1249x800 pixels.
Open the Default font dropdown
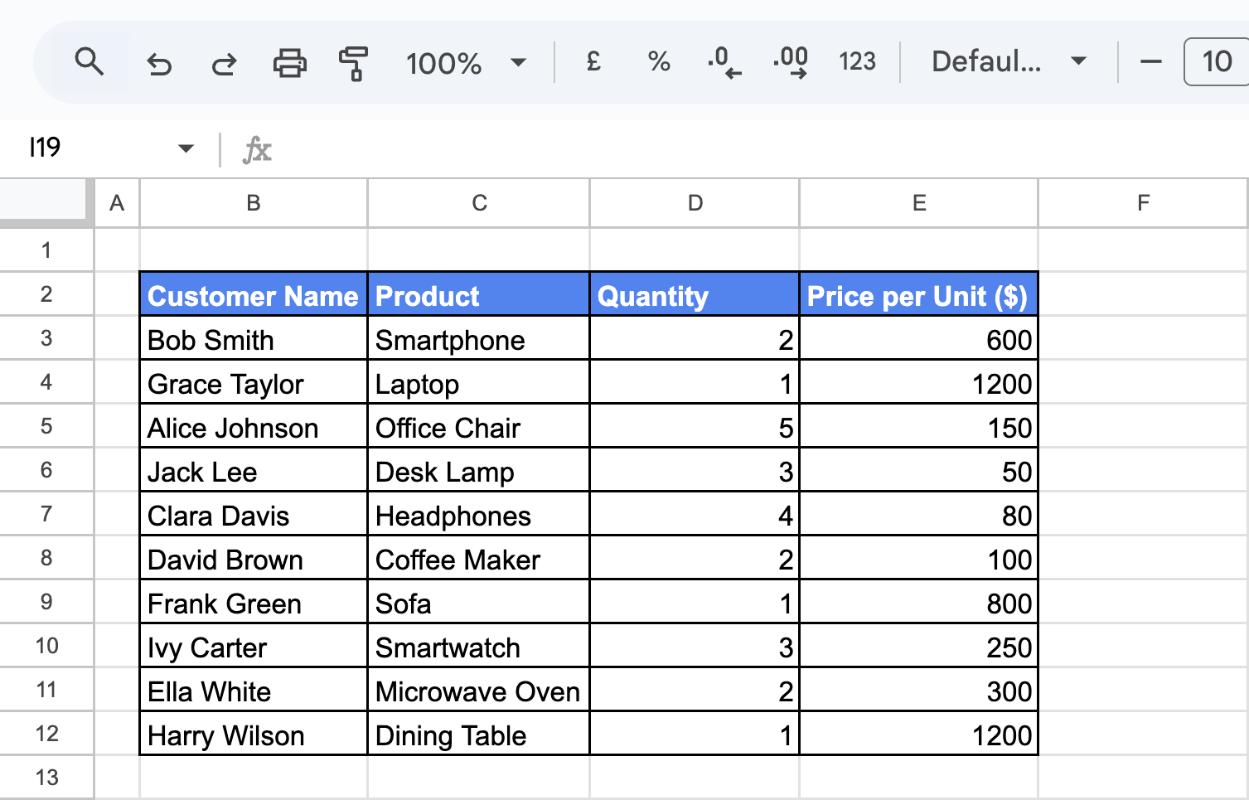click(1009, 61)
